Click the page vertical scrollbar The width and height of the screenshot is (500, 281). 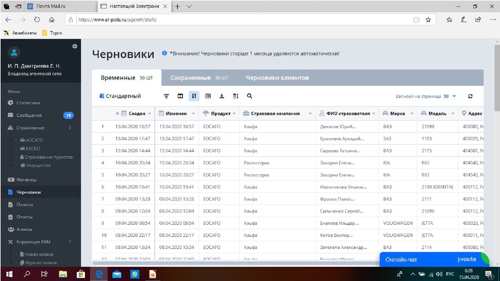click(497, 78)
